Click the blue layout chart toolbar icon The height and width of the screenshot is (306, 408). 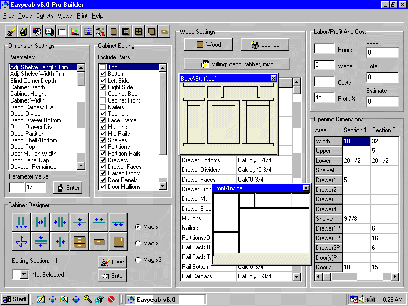87,32
